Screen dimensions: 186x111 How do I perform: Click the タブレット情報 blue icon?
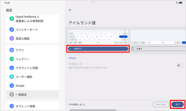point(12,106)
